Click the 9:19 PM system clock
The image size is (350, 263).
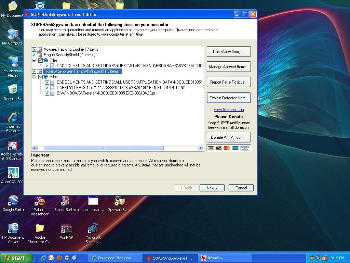point(337,258)
